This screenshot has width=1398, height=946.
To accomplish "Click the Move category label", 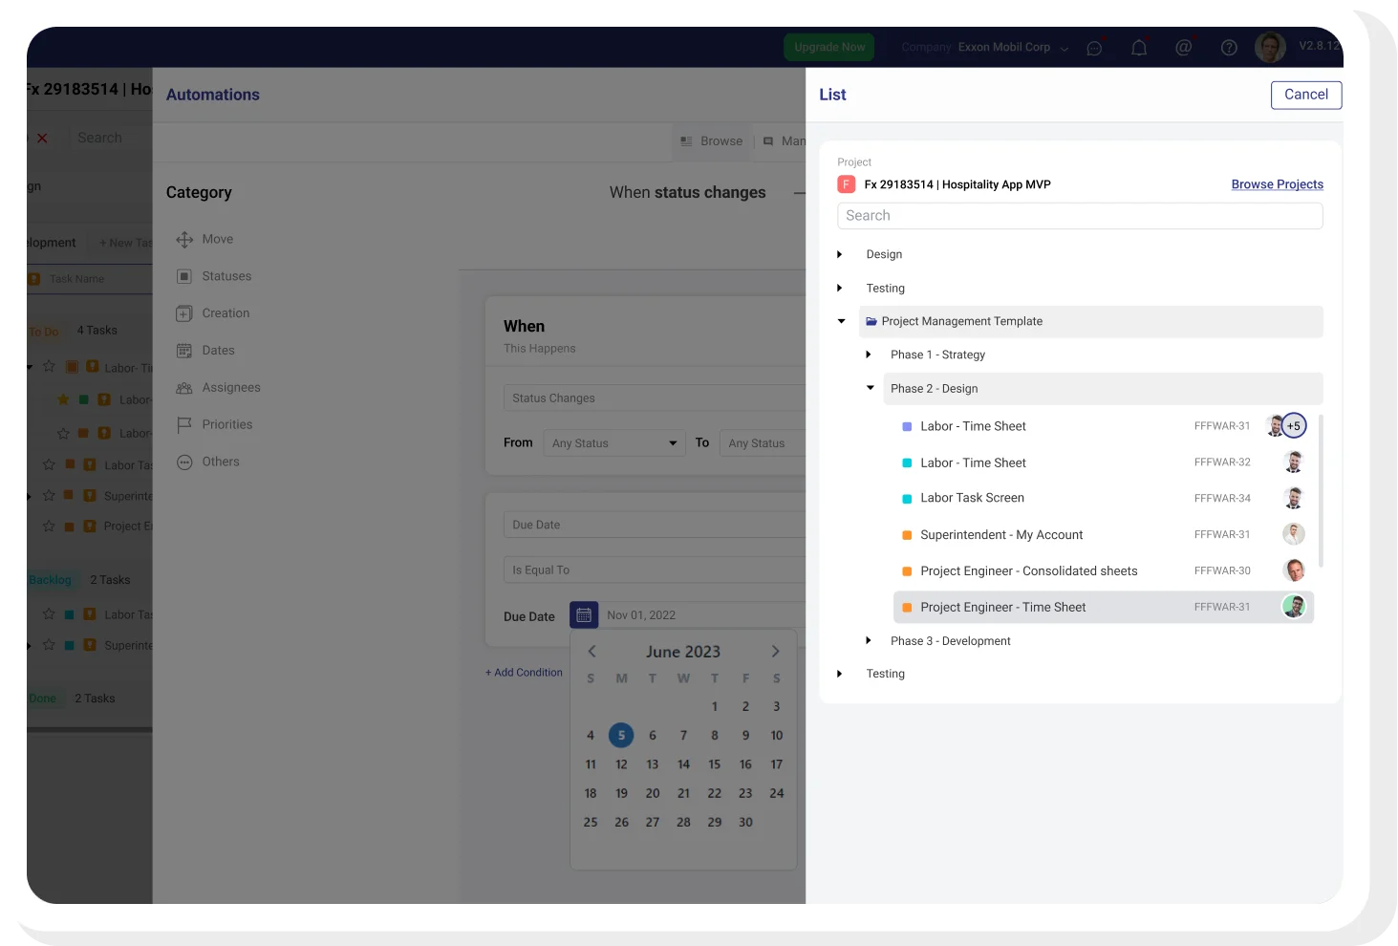I will [218, 240].
